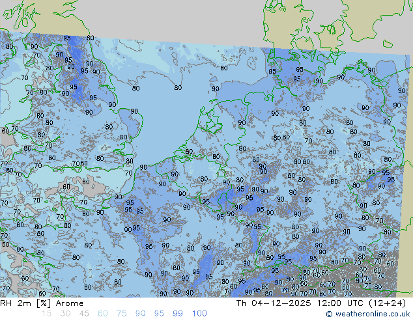Image resolution: width=413 pixels, height=319 pixels.
Task: Pick legend value 90 in the bottom scale
Action: click(x=140, y=314)
